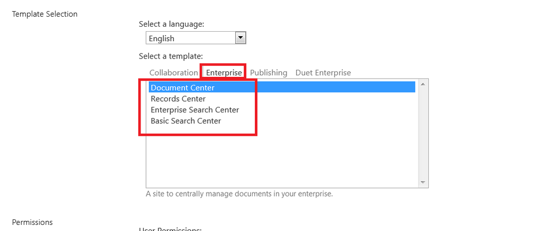
Task: Select the Document Center template
Action: pyautogui.click(x=282, y=87)
